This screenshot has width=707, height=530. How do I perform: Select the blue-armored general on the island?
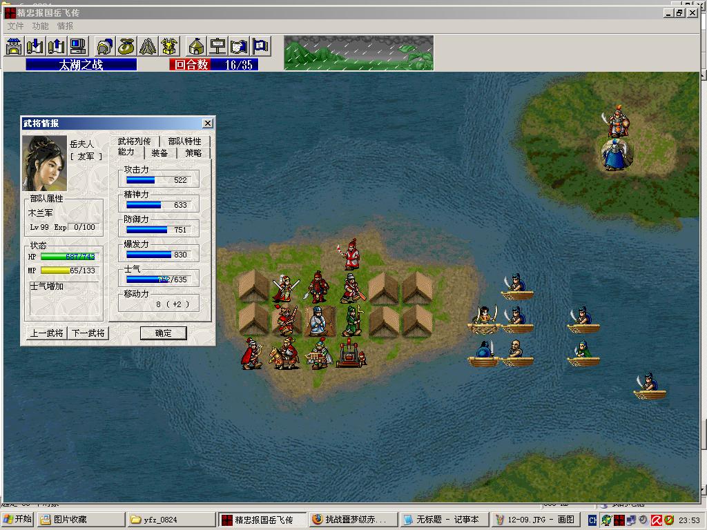pos(614,155)
